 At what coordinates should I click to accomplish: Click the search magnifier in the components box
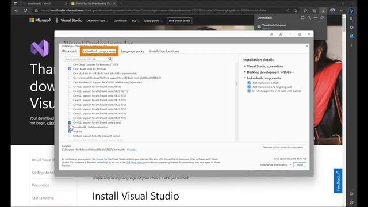(110, 59)
